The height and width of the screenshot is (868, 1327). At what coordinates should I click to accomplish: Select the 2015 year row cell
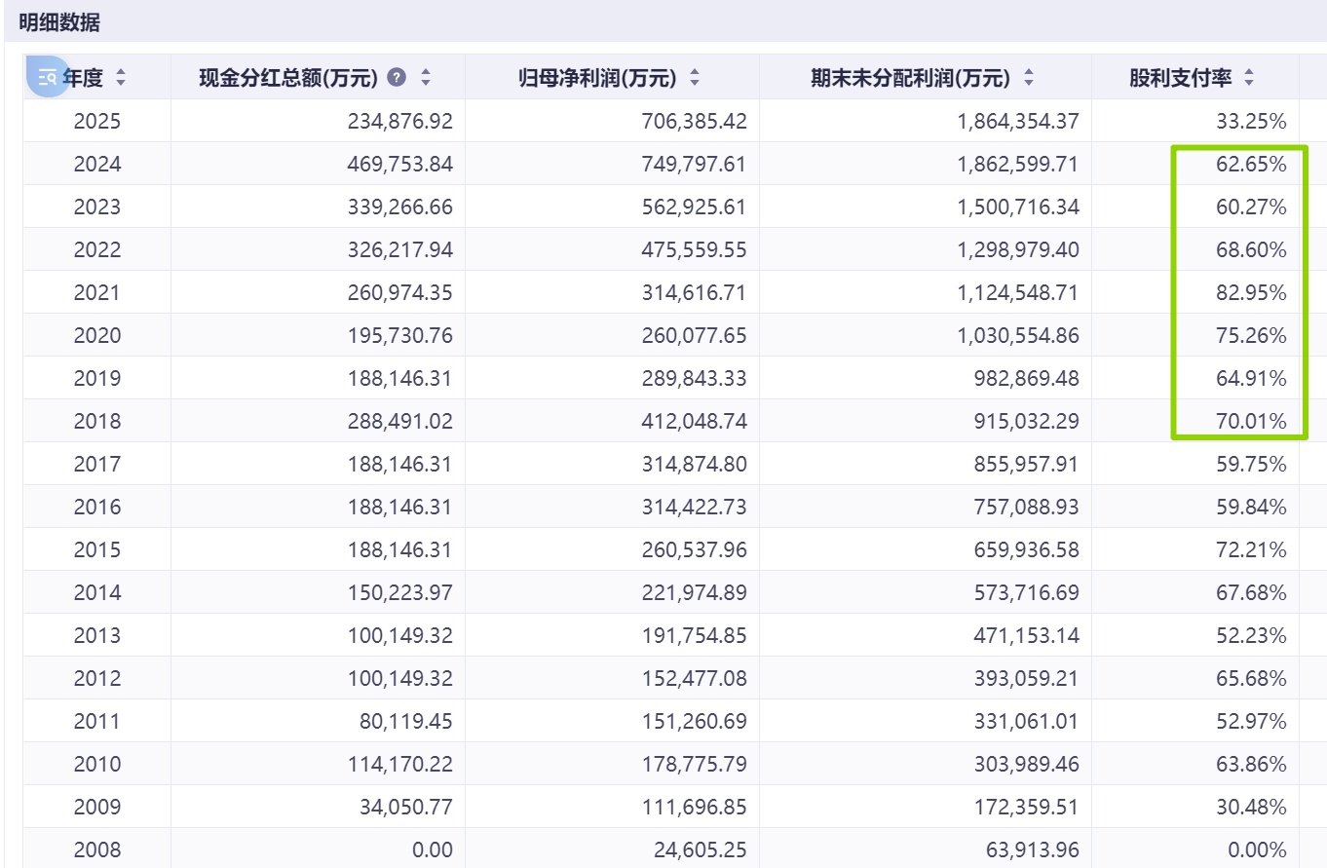point(97,550)
